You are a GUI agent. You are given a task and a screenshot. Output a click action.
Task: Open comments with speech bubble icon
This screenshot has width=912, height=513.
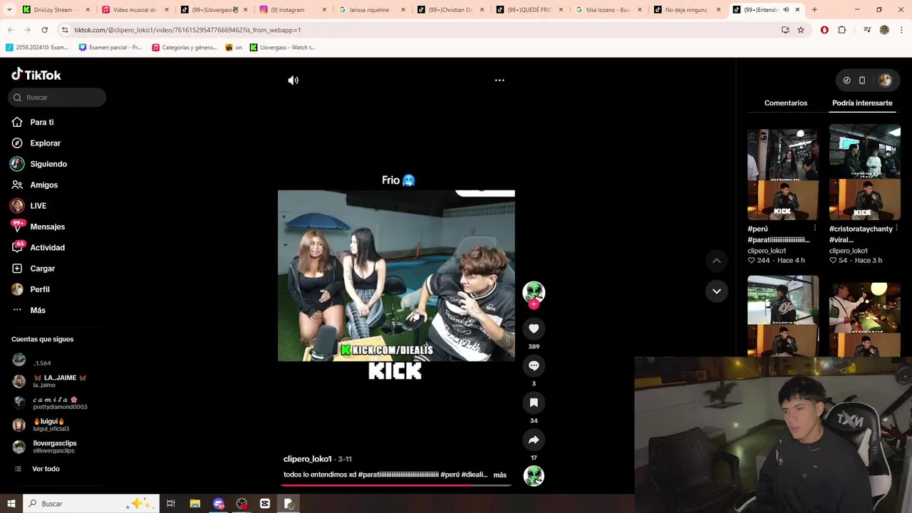click(x=534, y=366)
